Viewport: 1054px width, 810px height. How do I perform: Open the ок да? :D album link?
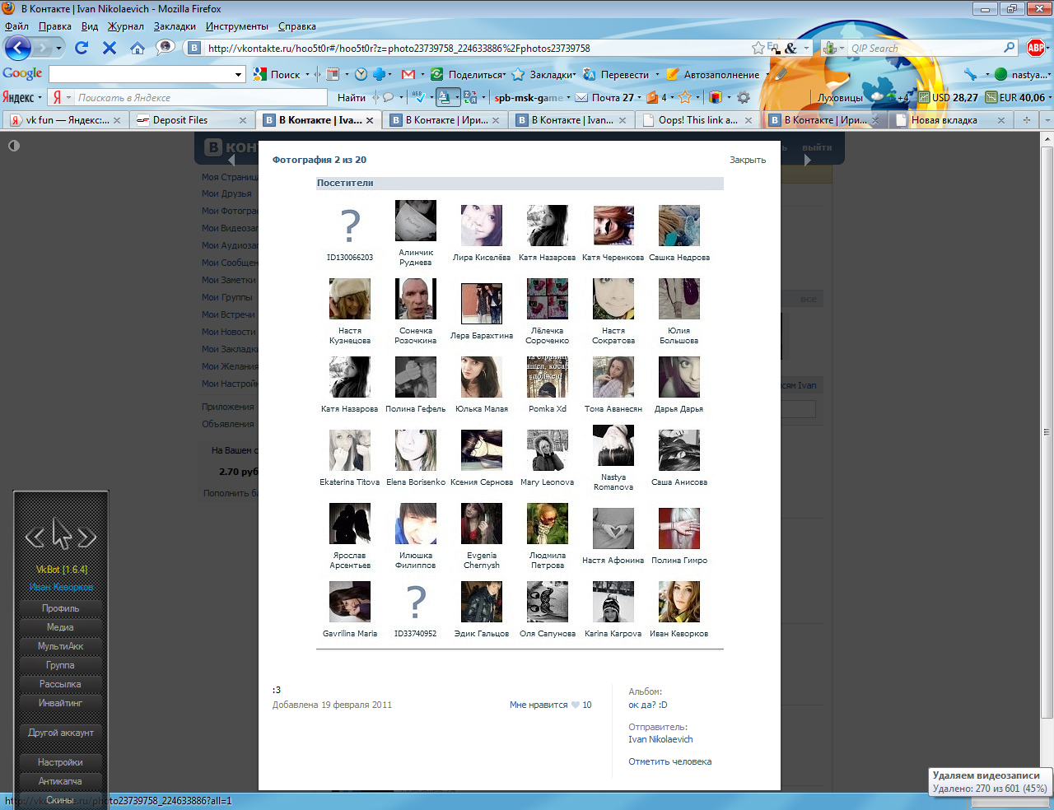pos(648,705)
